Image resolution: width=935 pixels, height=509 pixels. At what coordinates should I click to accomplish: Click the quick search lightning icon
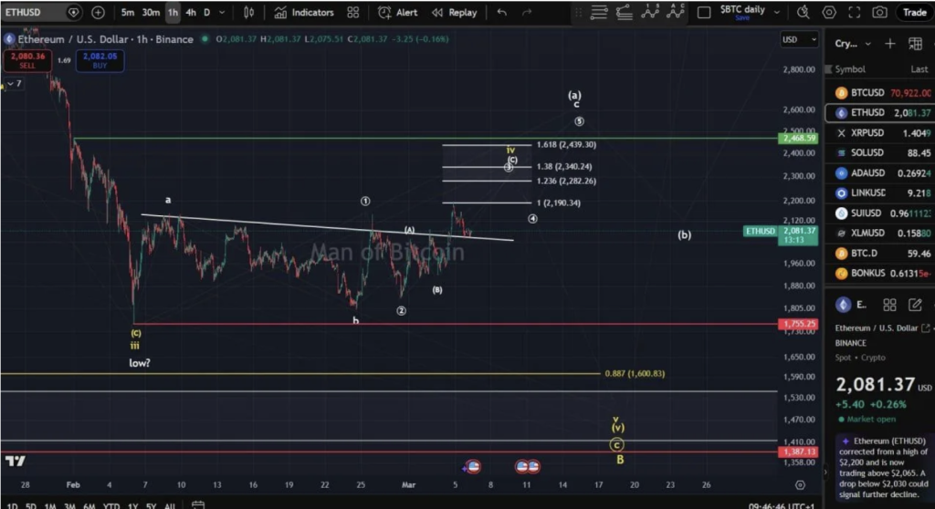(x=804, y=12)
